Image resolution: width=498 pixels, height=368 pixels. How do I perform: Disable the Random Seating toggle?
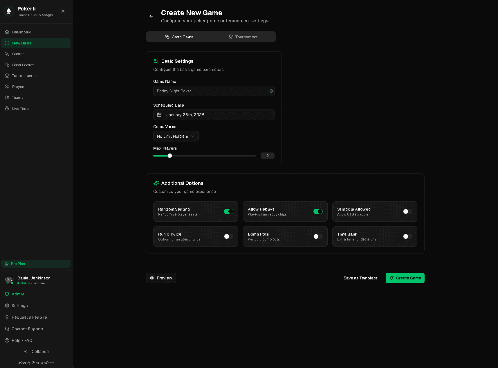(x=228, y=211)
